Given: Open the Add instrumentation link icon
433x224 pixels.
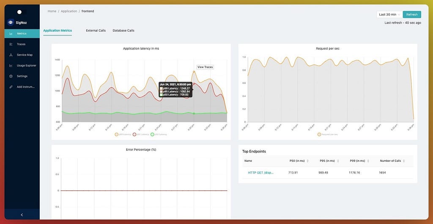Looking at the screenshot, I should 11,87.
